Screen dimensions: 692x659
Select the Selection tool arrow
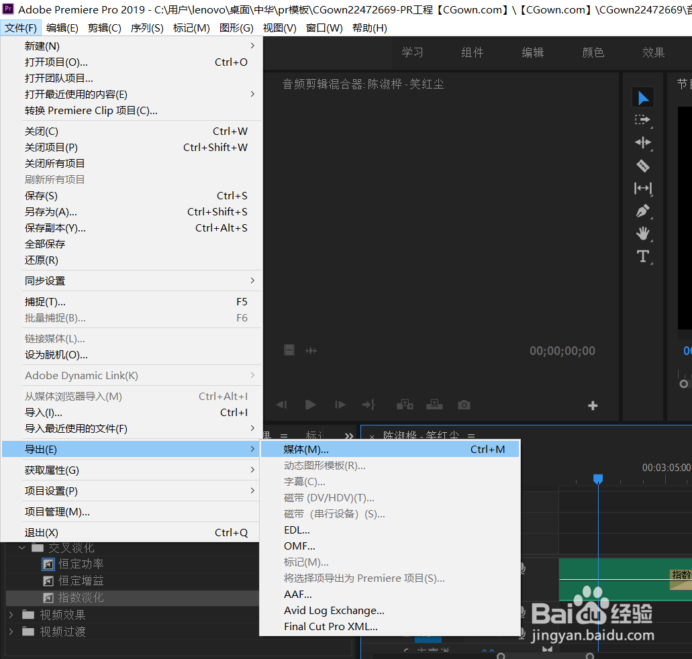643,97
